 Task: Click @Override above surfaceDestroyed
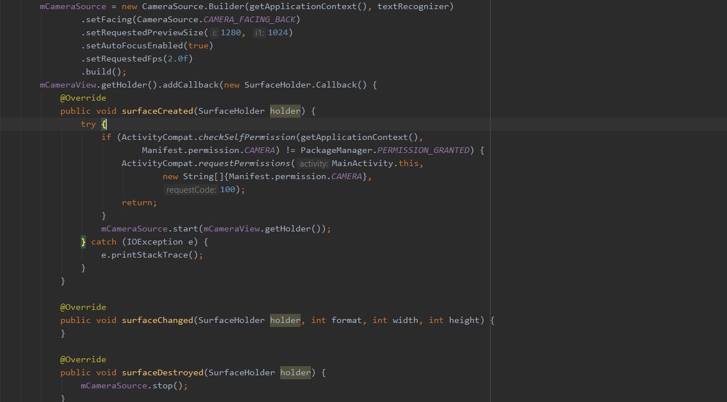coord(83,359)
